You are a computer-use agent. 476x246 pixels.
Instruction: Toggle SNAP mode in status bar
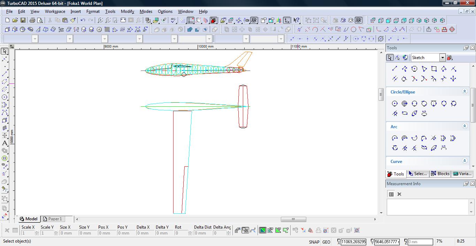coord(314,242)
